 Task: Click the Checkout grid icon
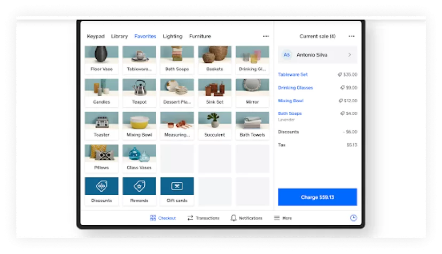pyautogui.click(x=153, y=218)
